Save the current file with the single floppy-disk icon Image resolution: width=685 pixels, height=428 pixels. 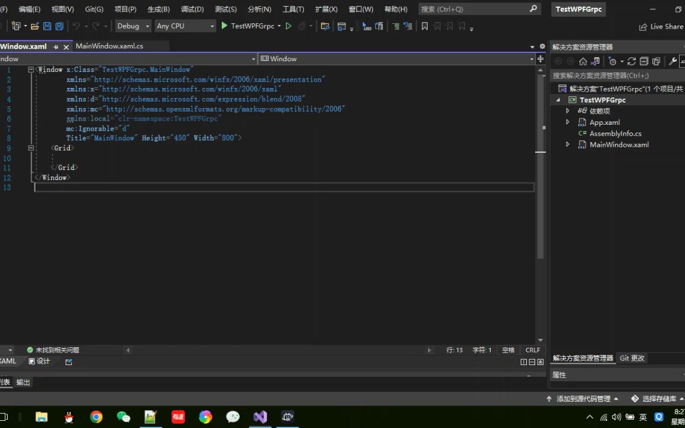pyautogui.click(x=47, y=26)
